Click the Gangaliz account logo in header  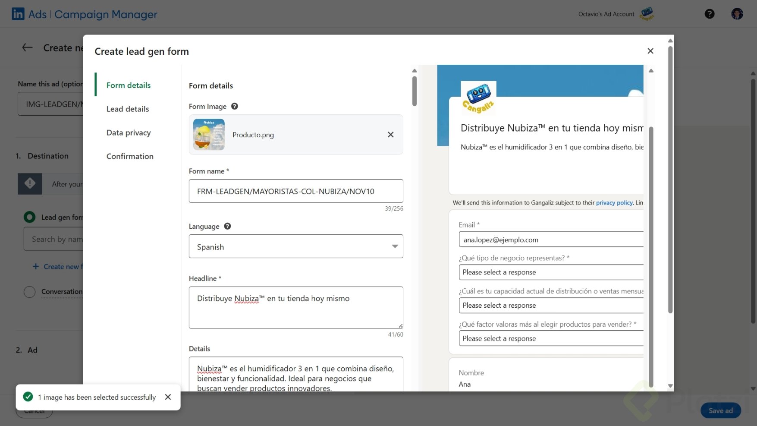[x=647, y=14]
